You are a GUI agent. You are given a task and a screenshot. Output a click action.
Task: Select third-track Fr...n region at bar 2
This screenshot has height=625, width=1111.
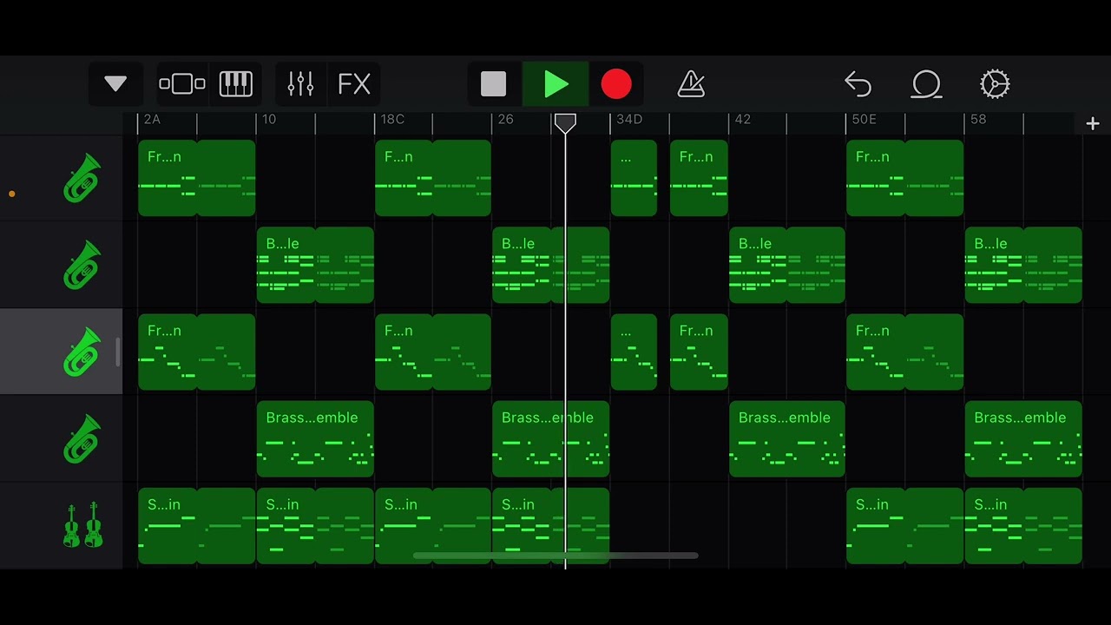tap(197, 352)
